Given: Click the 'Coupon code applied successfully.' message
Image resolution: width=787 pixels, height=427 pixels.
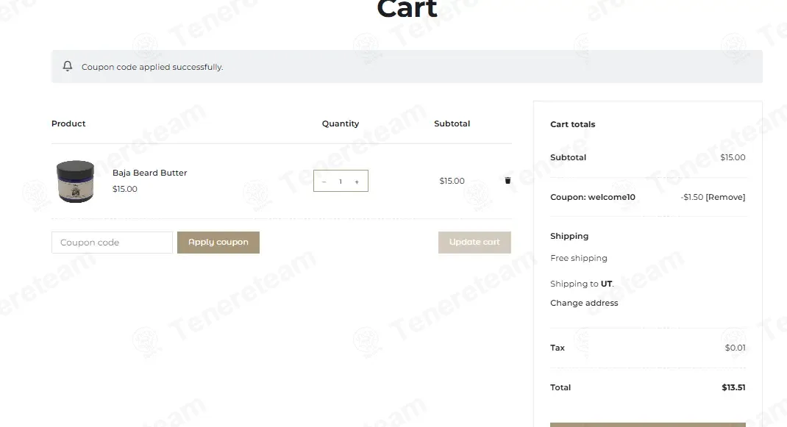Looking at the screenshot, I should 152,67.
